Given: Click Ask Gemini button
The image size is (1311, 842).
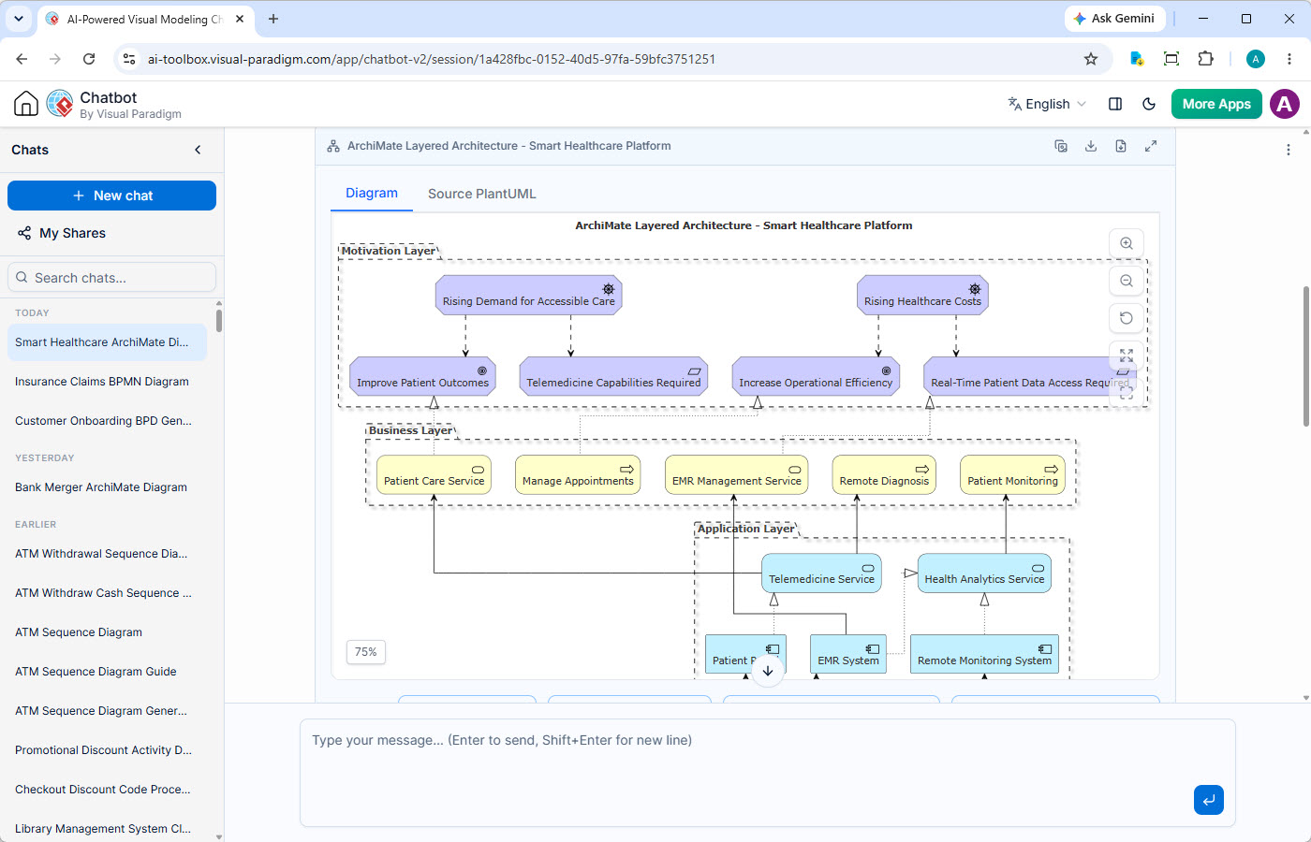Looking at the screenshot, I should coord(1114,19).
